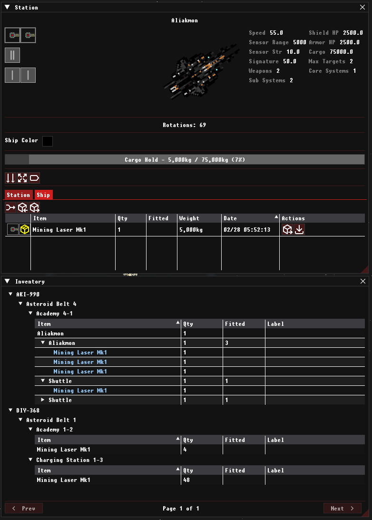Collapse the Station window header triangle
372x520 pixels.
click(7, 7)
